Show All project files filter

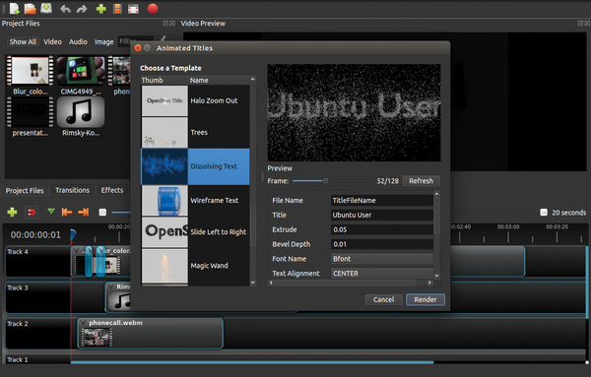pos(23,41)
